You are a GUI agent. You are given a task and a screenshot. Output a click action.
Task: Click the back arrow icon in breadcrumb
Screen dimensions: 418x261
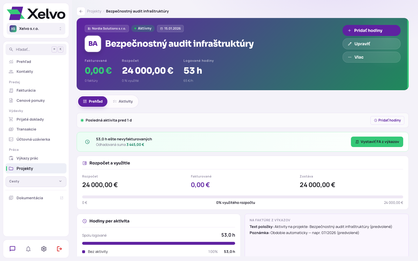pos(81,11)
